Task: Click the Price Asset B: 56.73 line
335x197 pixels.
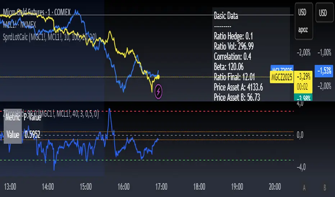Action: tap(237, 97)
